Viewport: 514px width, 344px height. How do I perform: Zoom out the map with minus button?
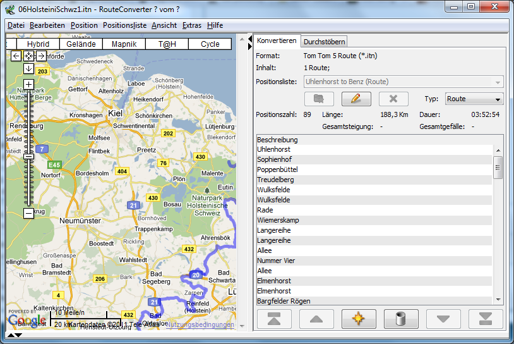pos(28,214)
